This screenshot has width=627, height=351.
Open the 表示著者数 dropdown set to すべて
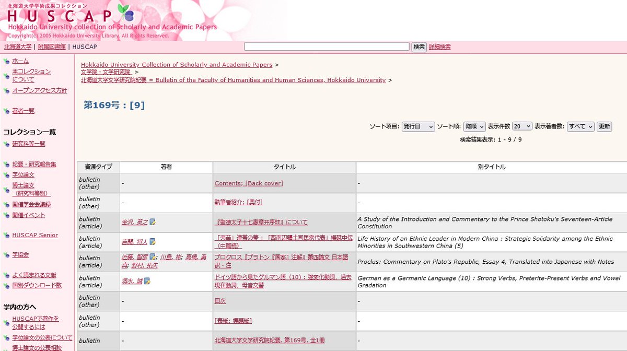[x=581, y=126]
